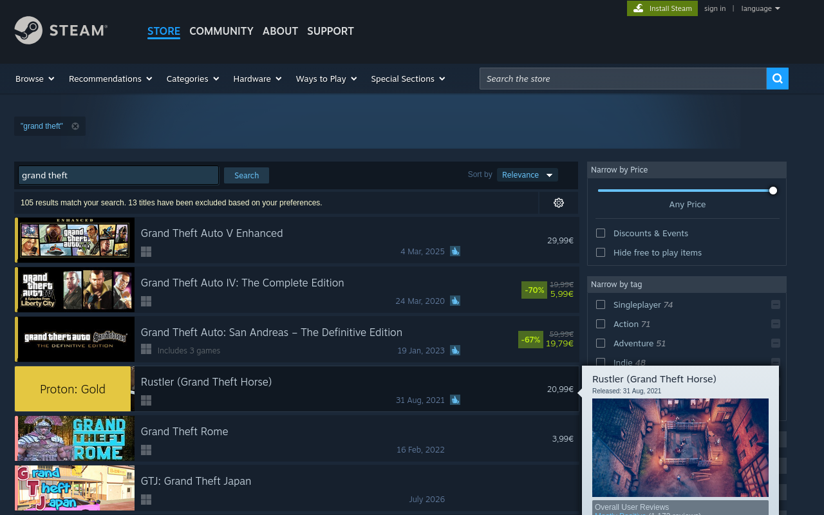This screenshot has height=515, width=824.
Task: Click review thumbs-up icon for San Andreas Definitive Edition
Action: (x=455, y=350)
